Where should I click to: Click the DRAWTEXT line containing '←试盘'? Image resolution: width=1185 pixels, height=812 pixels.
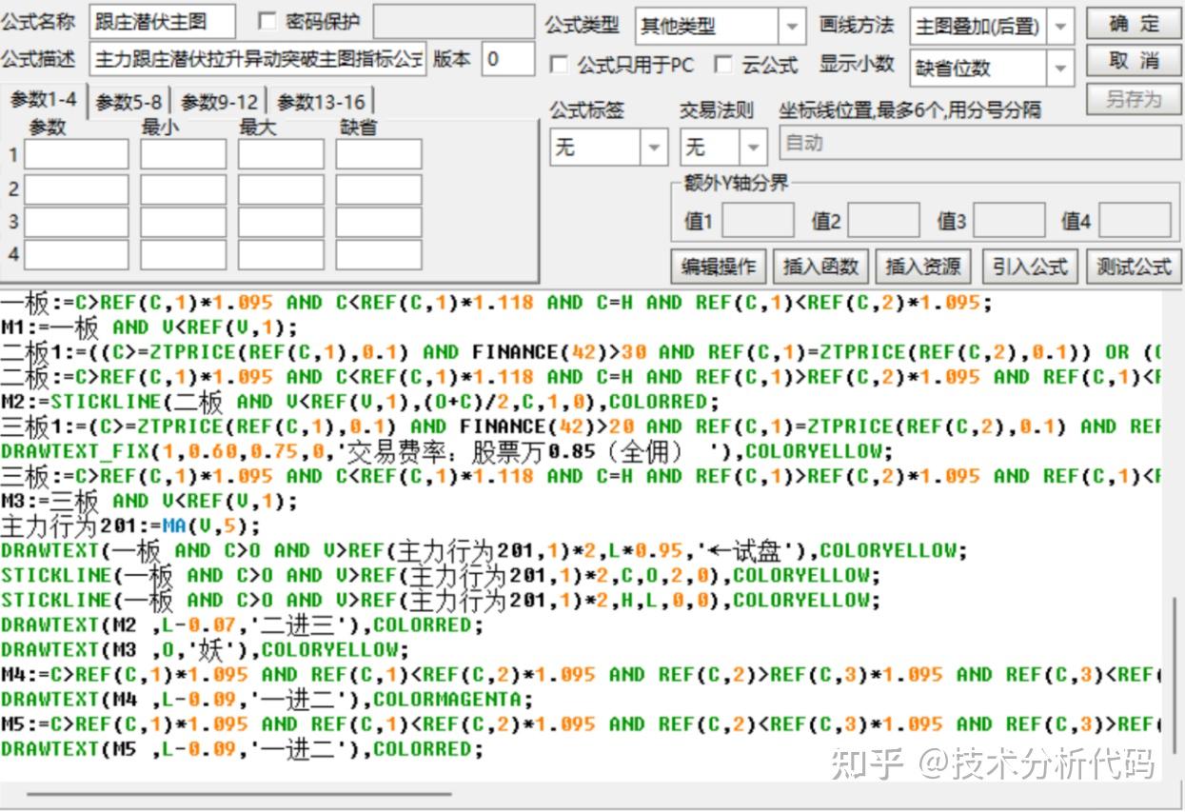click(484, 550)
